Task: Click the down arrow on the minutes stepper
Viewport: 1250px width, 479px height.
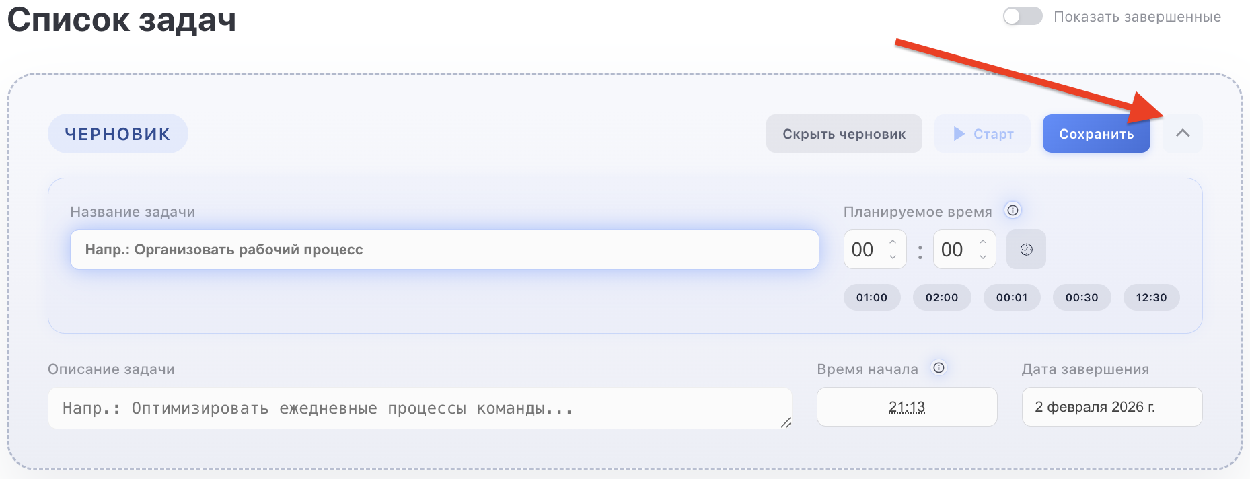Action: pyautogui.click(x=982, y=257)
